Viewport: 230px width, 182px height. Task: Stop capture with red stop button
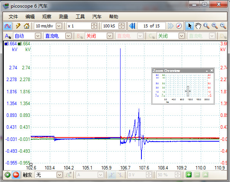click(16, 175)
